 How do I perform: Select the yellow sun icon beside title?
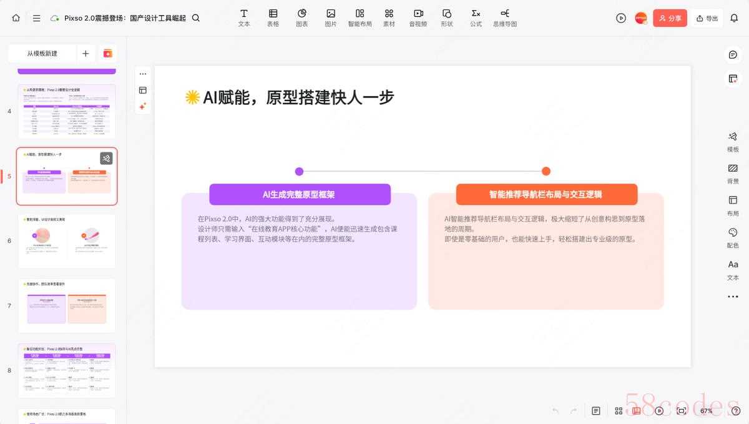pyautogui.click(x=192, y=97)
